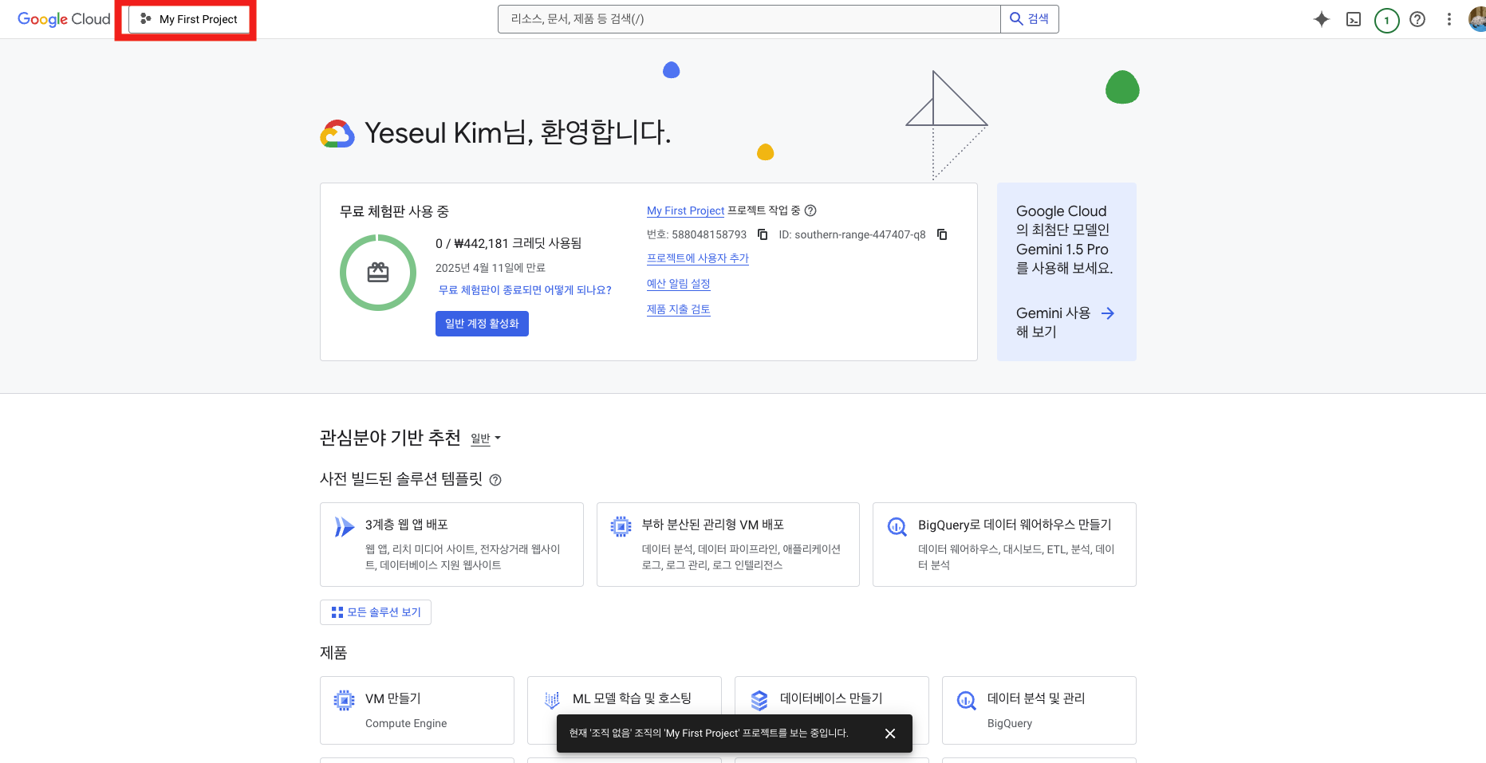Open the My First Project selector
1486x763 pixels.
189,19
